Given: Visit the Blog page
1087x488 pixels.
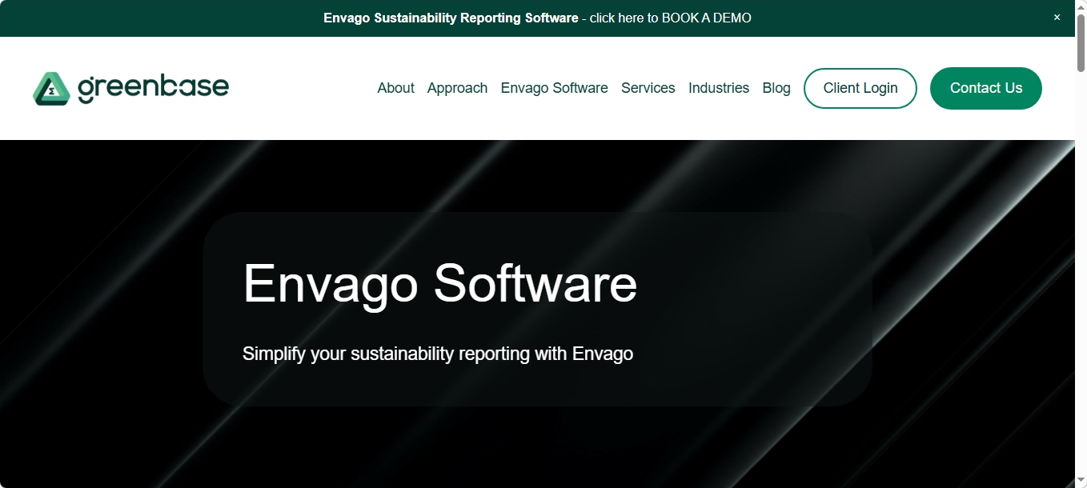Looking at the screenshot, I should [x=776, y=88].
